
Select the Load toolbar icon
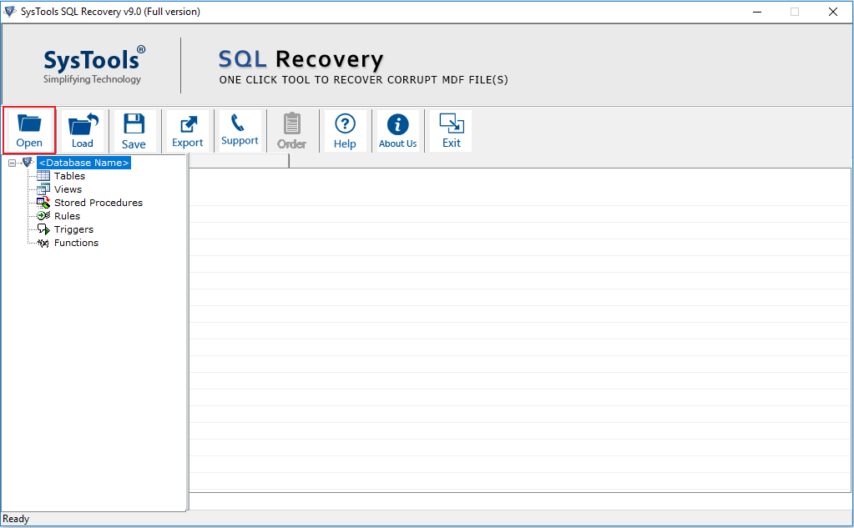82,129
